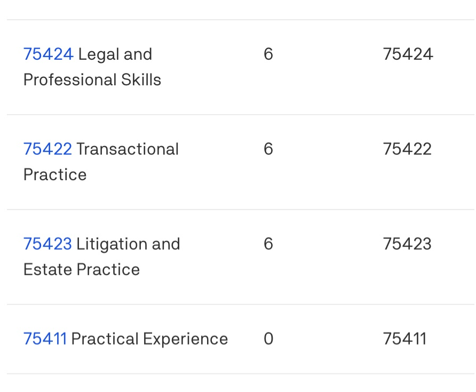The width and height of the screenshot is (476, 392).
Task: Click the 'Professional Skills' text line
Action: click(92, 80)
